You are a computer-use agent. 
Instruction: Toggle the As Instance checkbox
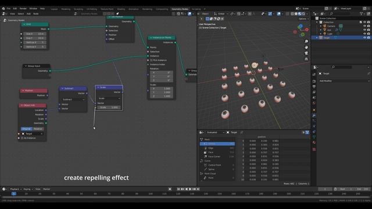[x=22, y=138]
